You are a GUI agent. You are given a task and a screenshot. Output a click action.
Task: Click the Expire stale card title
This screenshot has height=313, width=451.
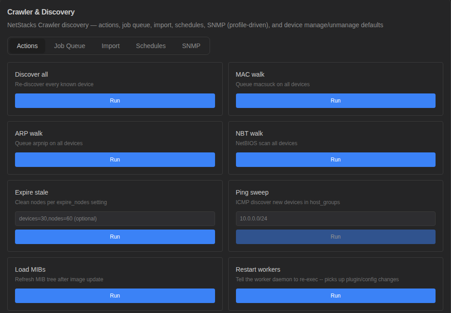32,192
